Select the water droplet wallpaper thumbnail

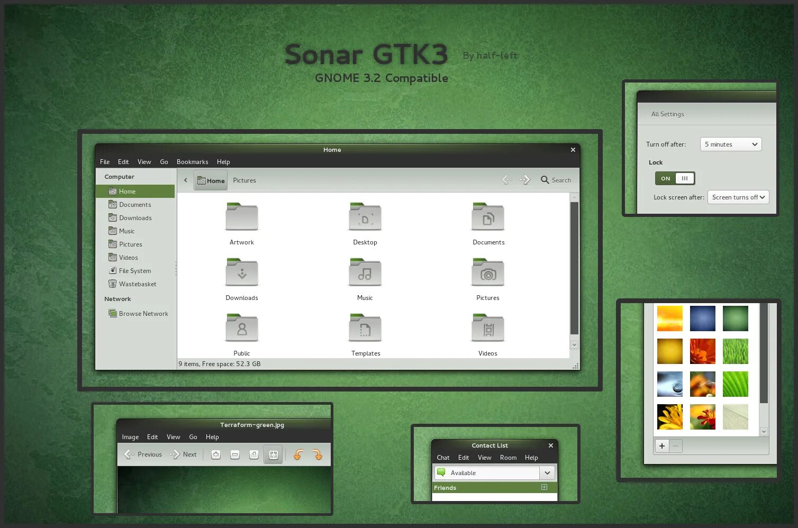coord(670,384)
